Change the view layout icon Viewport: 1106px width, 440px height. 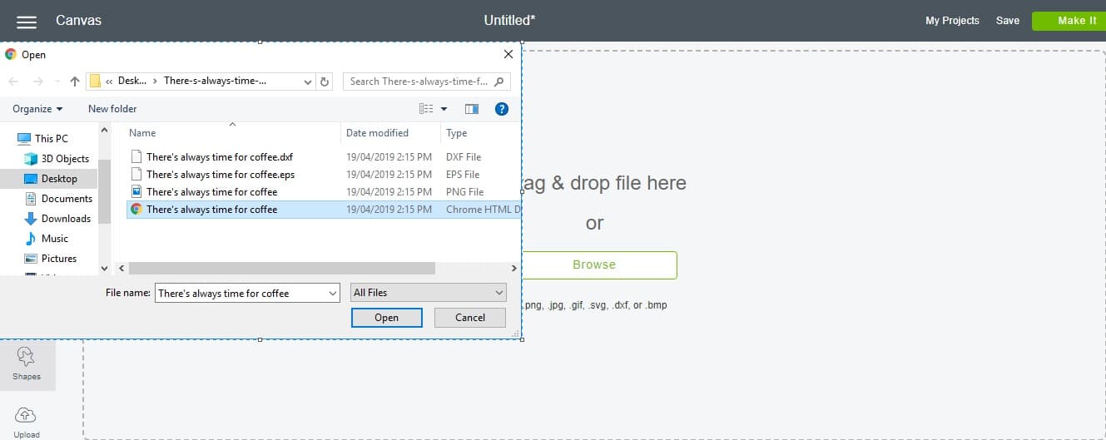[426, 109]
